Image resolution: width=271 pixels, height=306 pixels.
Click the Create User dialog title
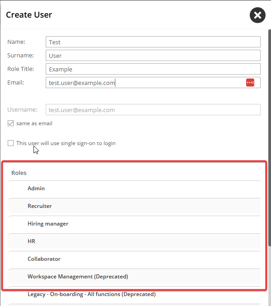[29, 15]
